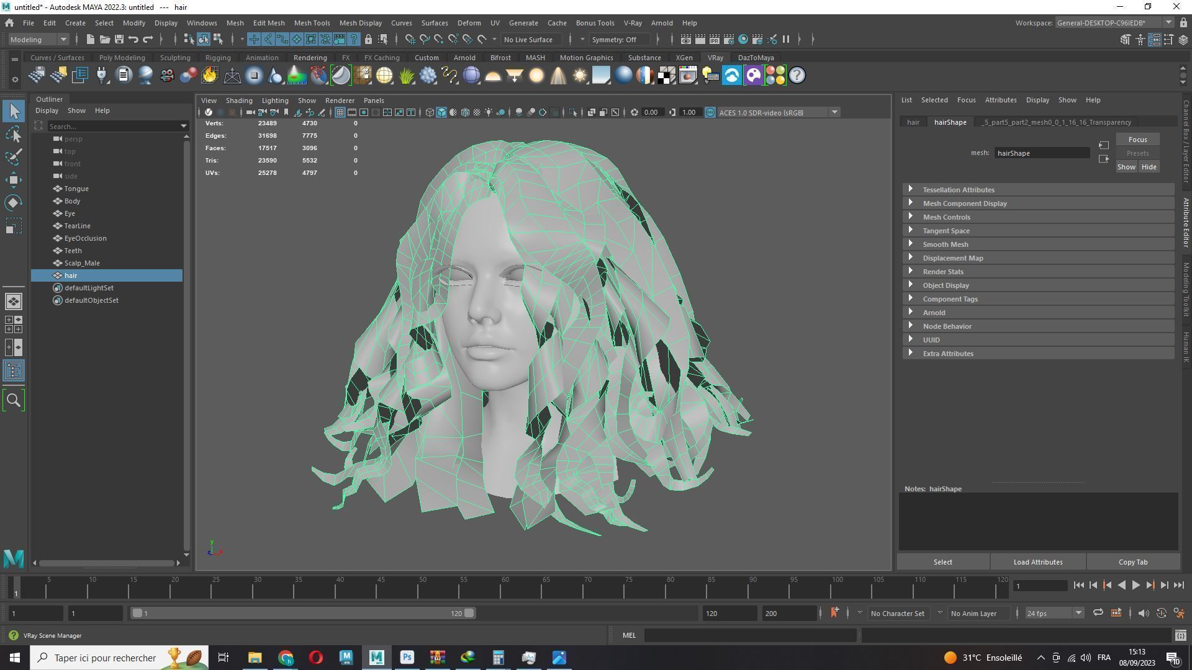
Task: Select the Rotate tool in the toolbox
Action: click(14, 203)
